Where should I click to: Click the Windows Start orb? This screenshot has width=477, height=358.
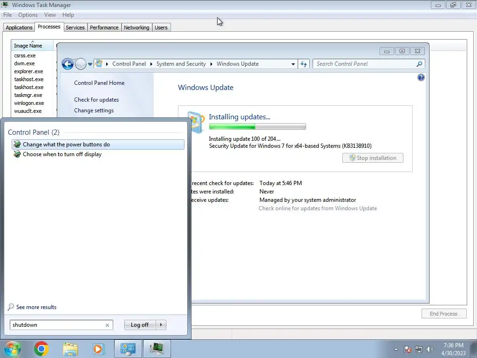(x=12, y=349)
